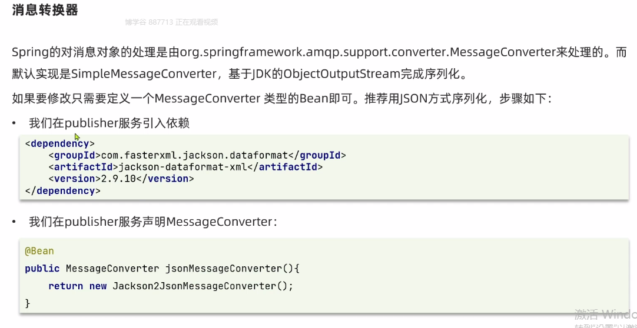The width and height of the screenshot is (637, 328).
Task: Click the bullet before 我们在publisher服务引入依赖
Action: coord(15,123)
